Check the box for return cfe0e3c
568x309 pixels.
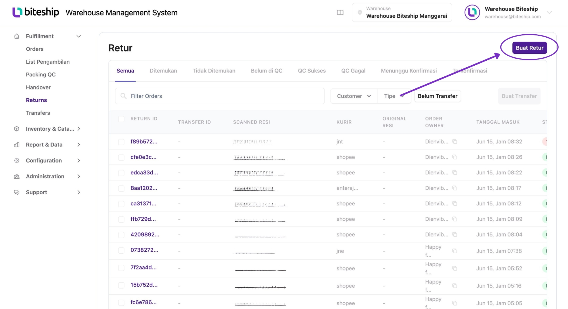[121, 158]
